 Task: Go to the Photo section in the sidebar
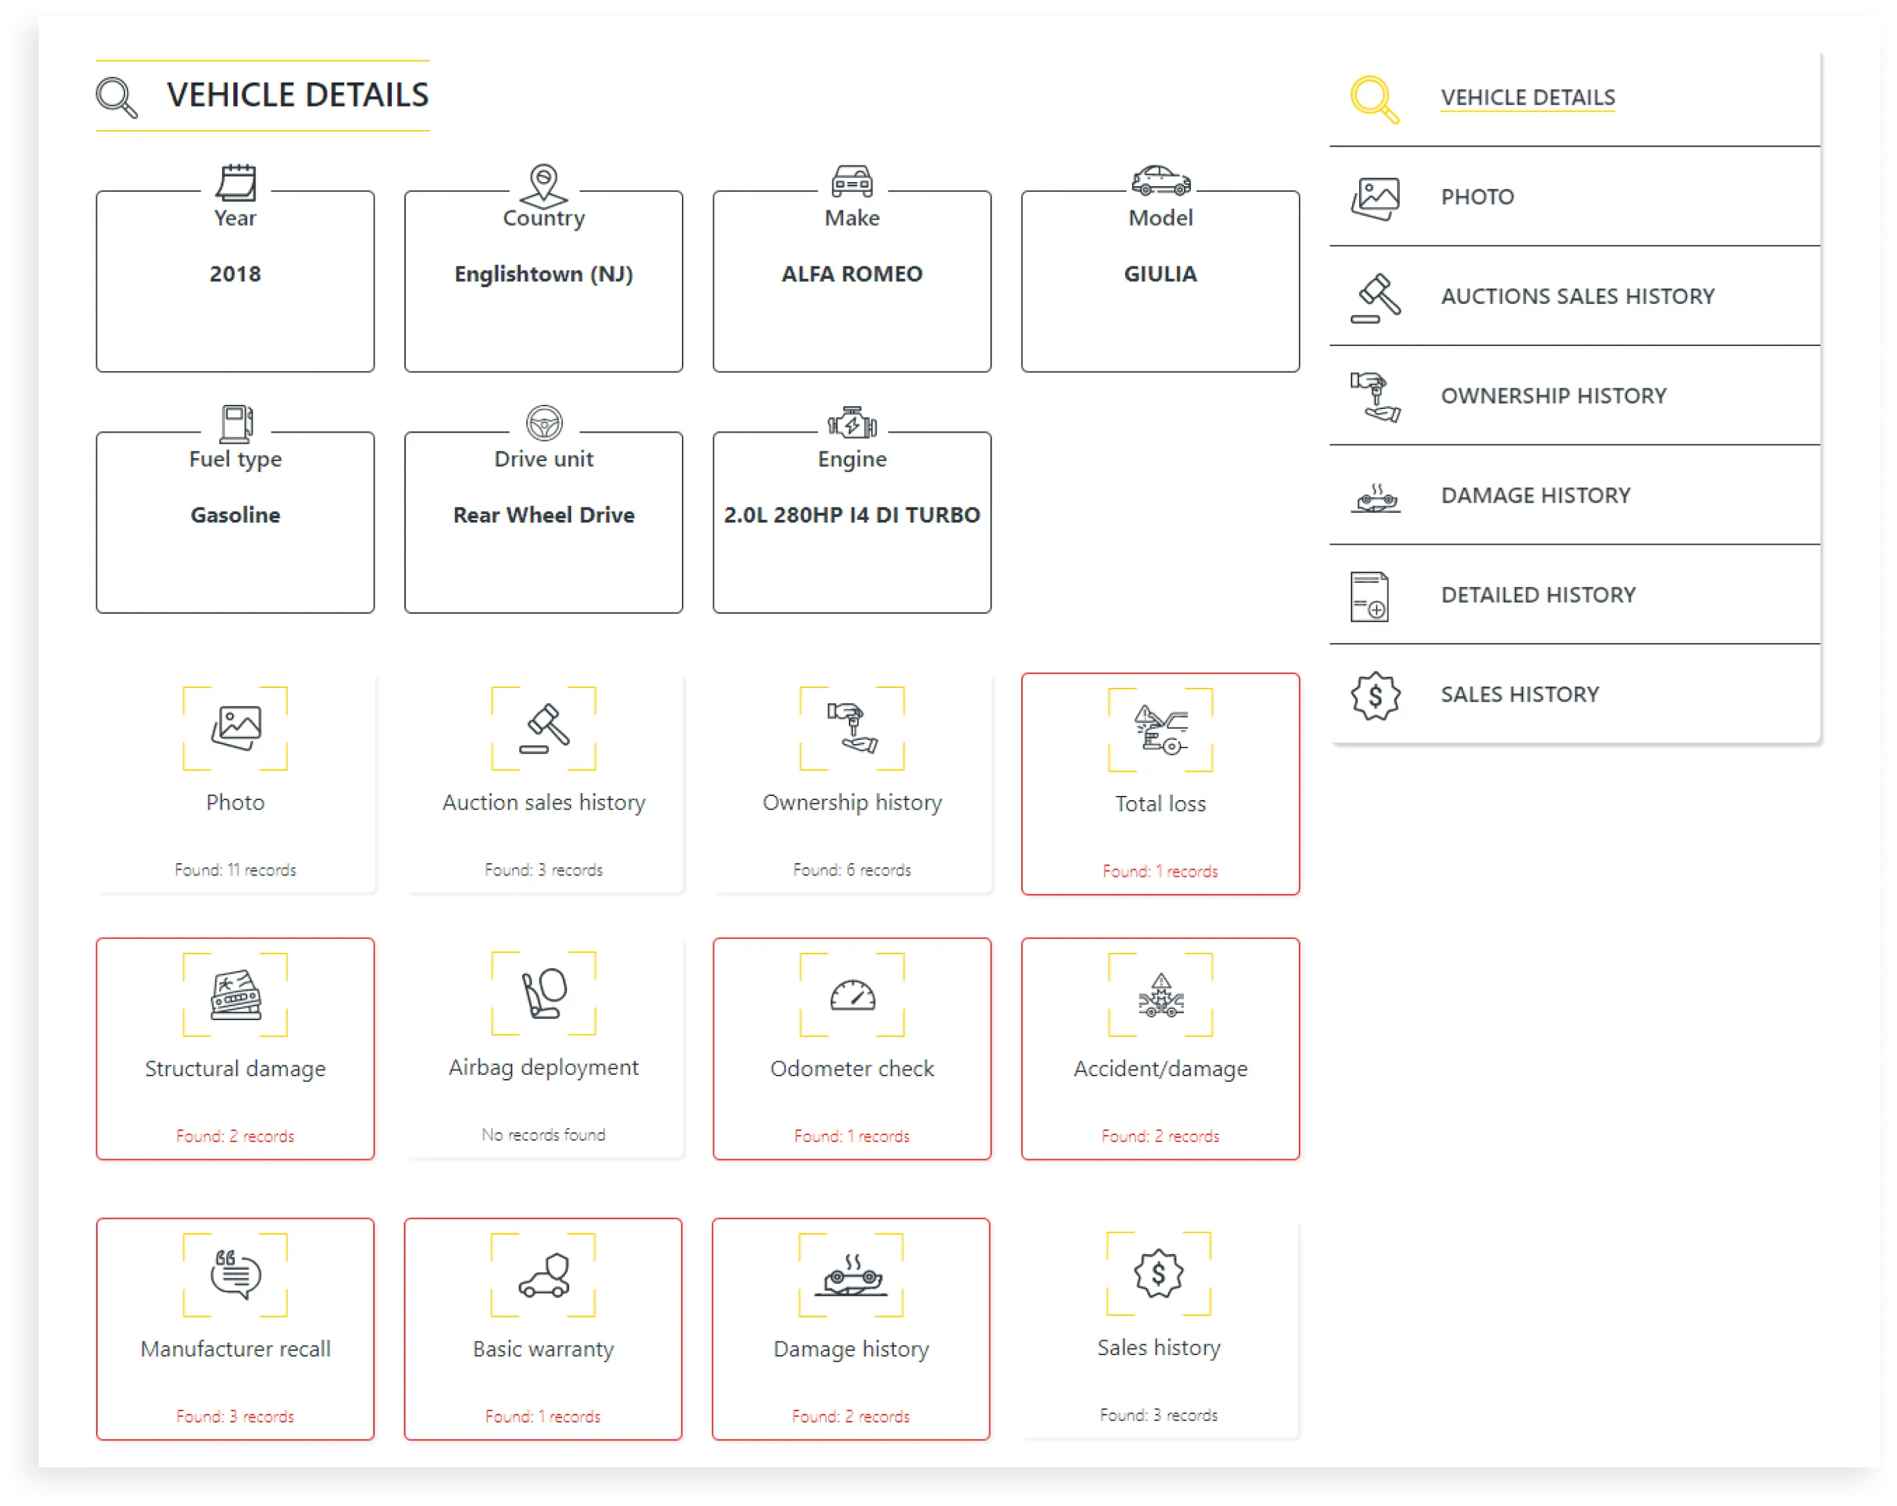pyautogui.click(x=1477, y=197)
